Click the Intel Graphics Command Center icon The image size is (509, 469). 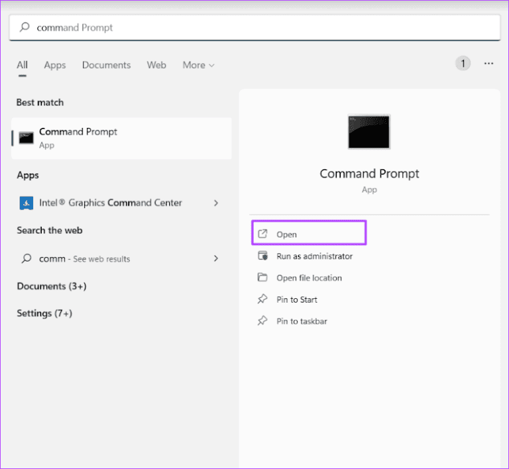27,203
